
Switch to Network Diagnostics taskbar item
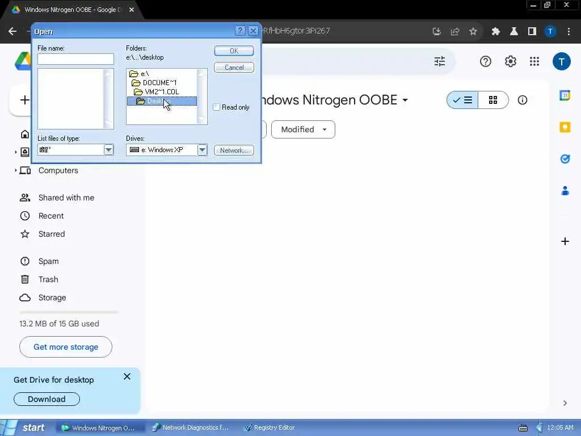(x=191, y=427)
